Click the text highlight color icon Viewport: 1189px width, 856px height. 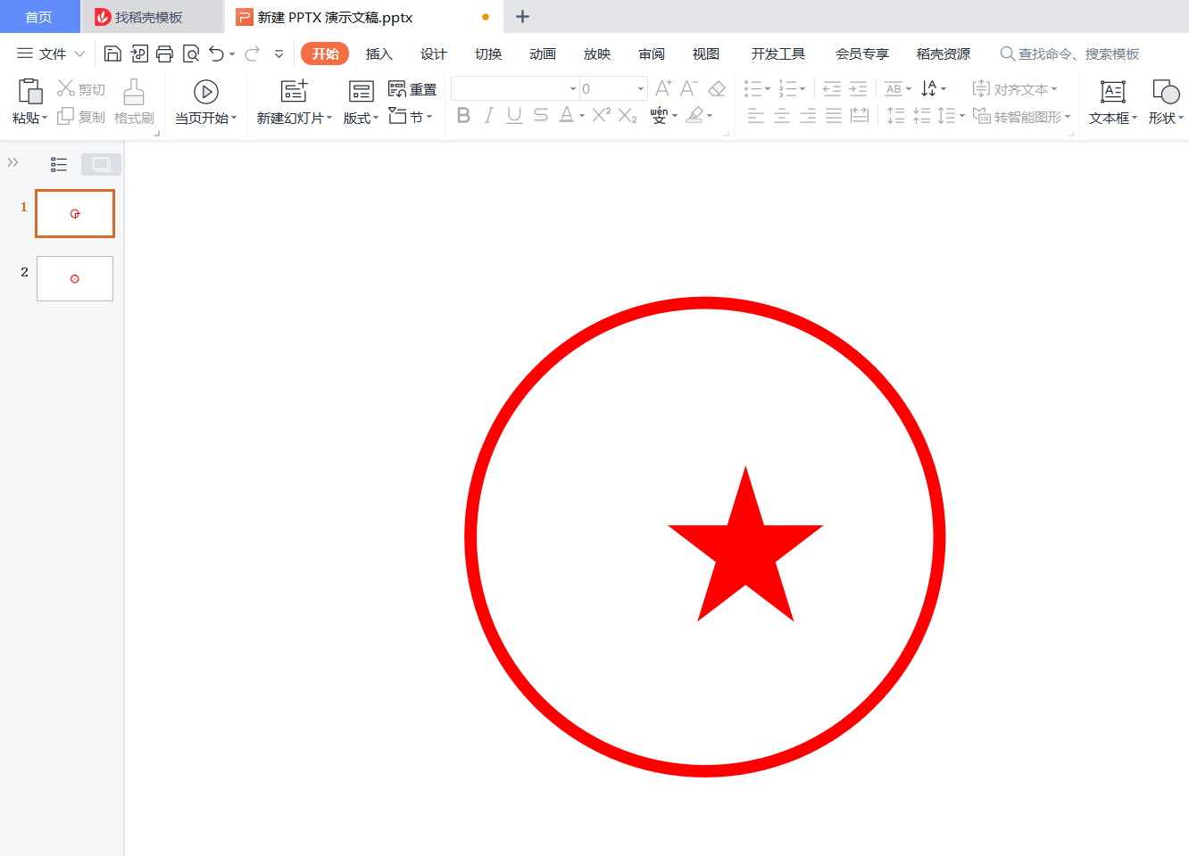[694, 115]
